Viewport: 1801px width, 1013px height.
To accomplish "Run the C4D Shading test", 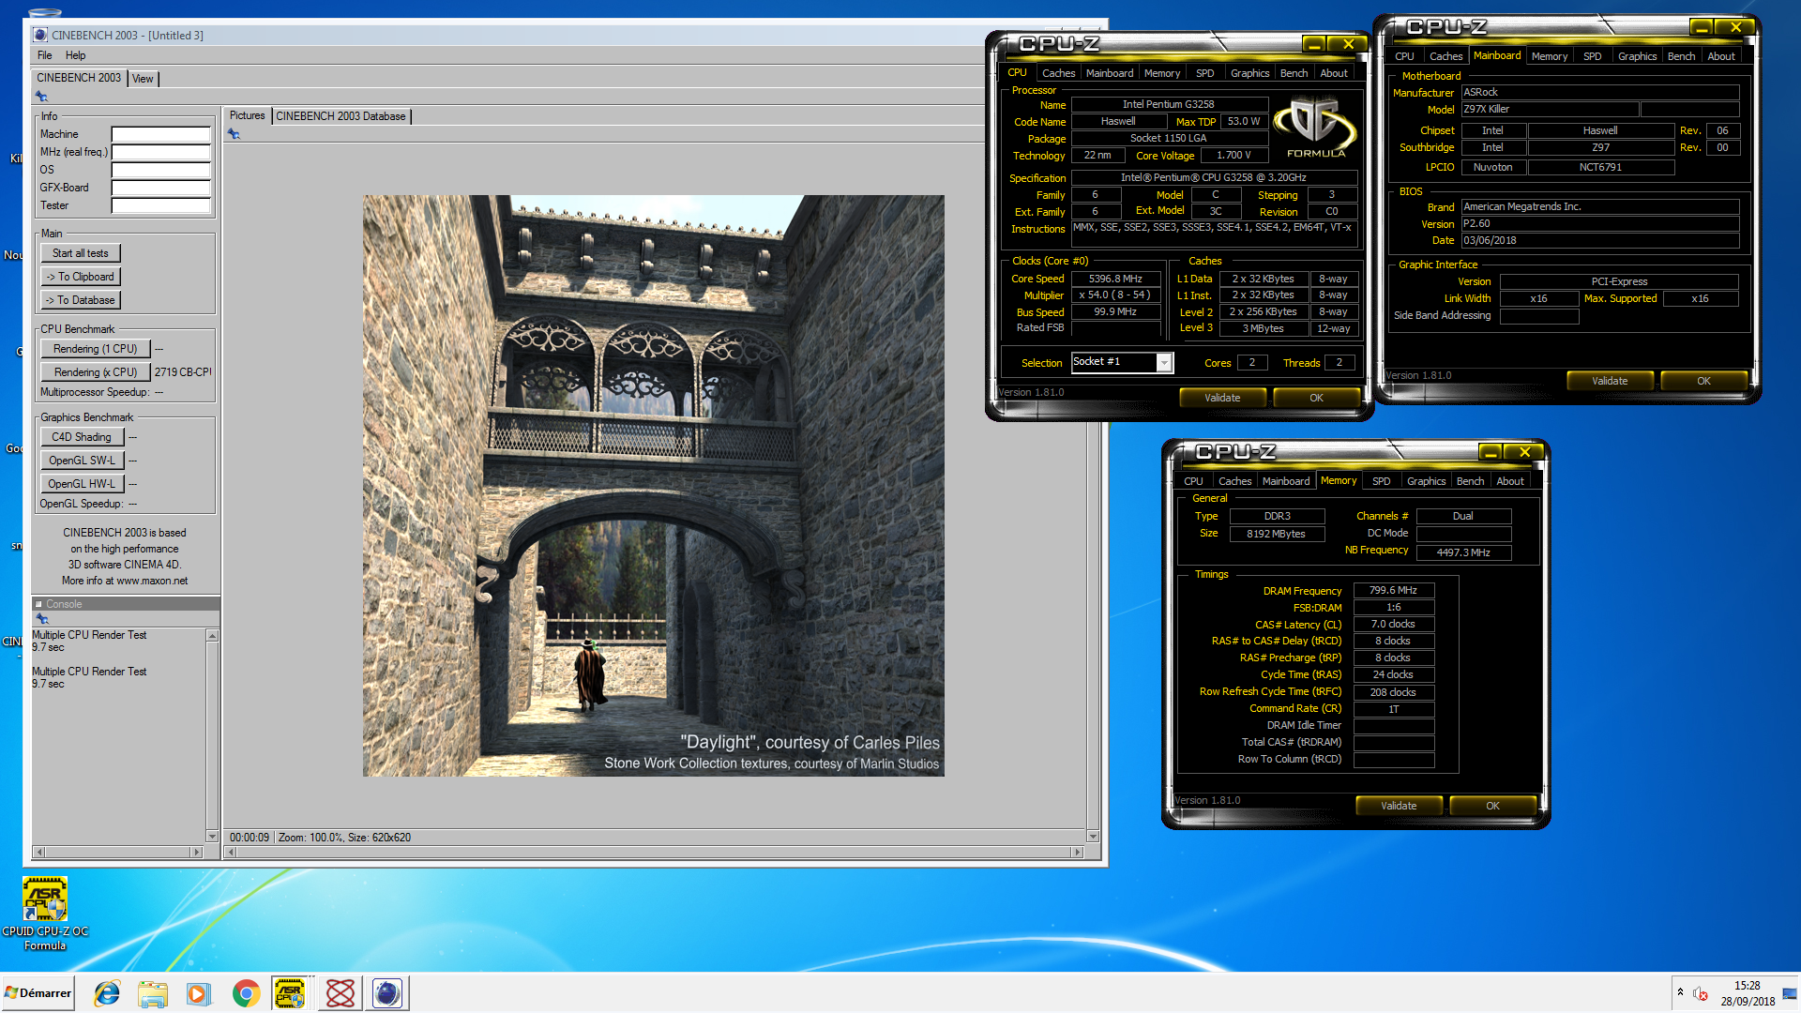I will 82,437.
